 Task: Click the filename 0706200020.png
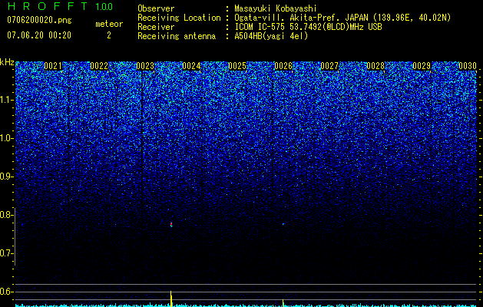tap(39, 21)
